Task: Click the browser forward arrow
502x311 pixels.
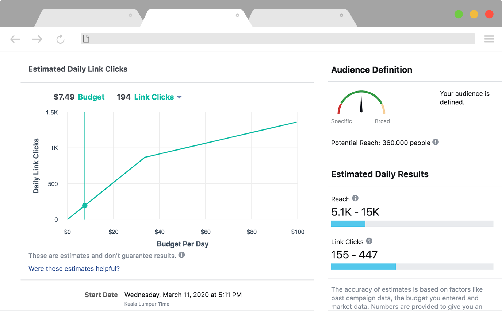Action: pyautogui.click(x=37, y=39)
